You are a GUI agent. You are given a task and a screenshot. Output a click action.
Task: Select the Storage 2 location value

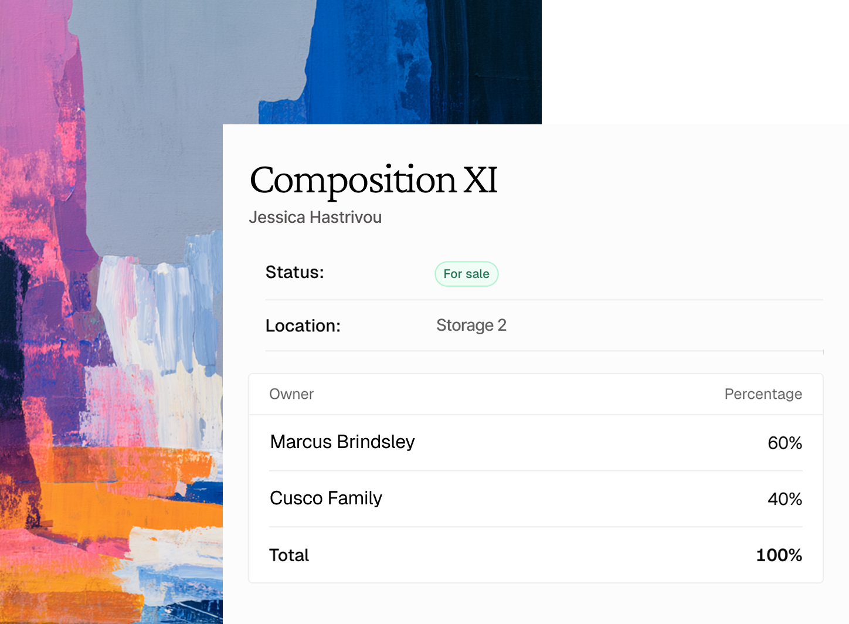point(471,325)
